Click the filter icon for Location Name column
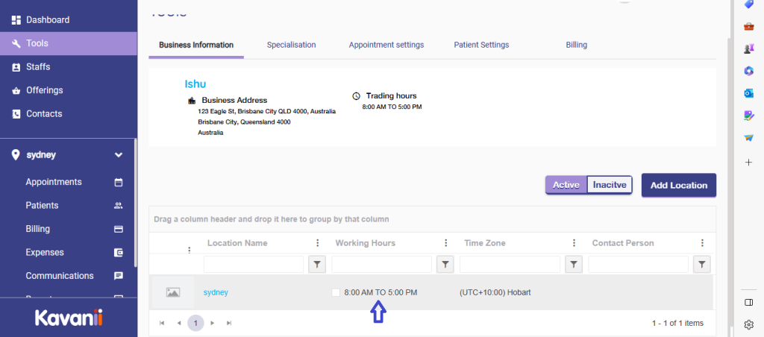 point(317,264)
